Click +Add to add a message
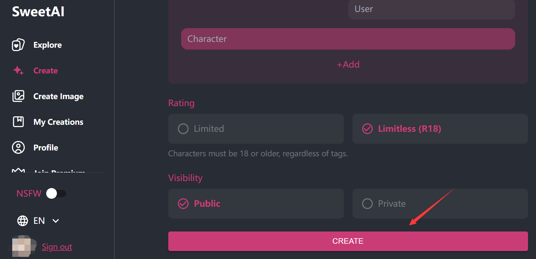This screenshot has height=259, width=536. tap(348, 64)
